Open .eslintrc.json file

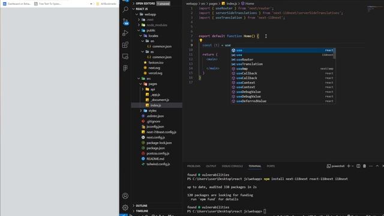155,116
